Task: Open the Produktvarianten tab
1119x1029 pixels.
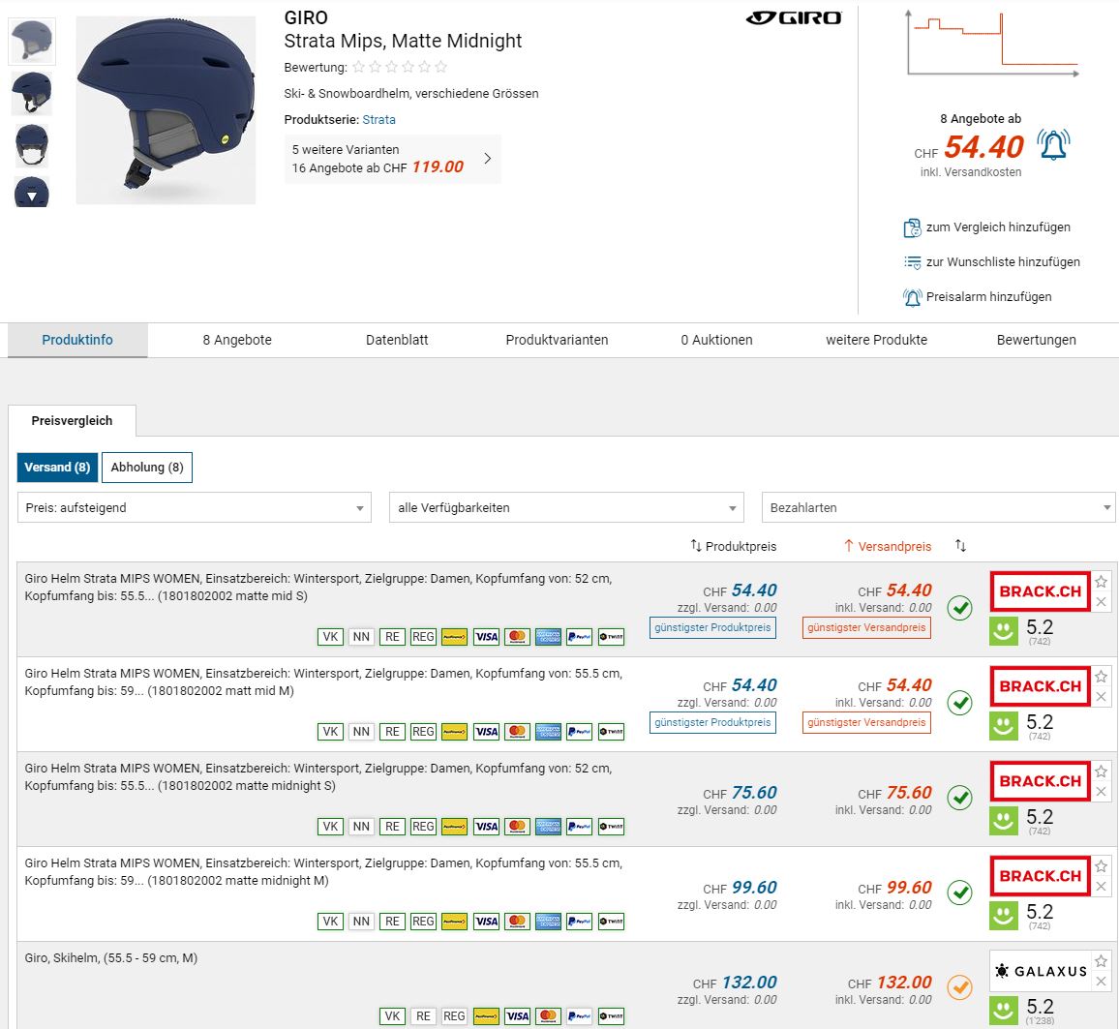Action: (557, 340)
